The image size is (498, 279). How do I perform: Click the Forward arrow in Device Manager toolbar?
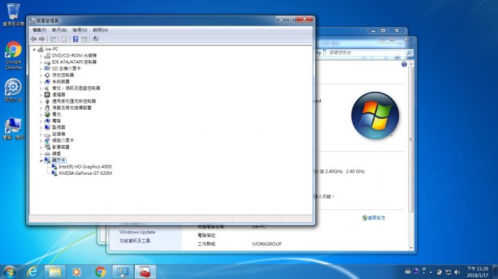[x=41, y=39]
